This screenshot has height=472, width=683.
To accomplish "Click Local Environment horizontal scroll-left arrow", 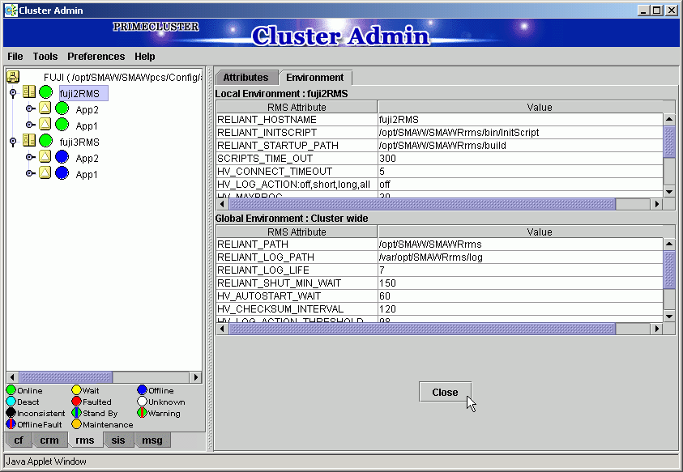I will 222,204.
